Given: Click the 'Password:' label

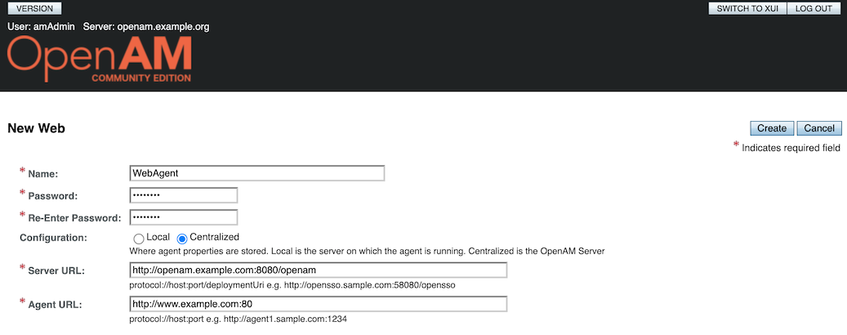Looking at the screenshot, I should coord(53,196).
